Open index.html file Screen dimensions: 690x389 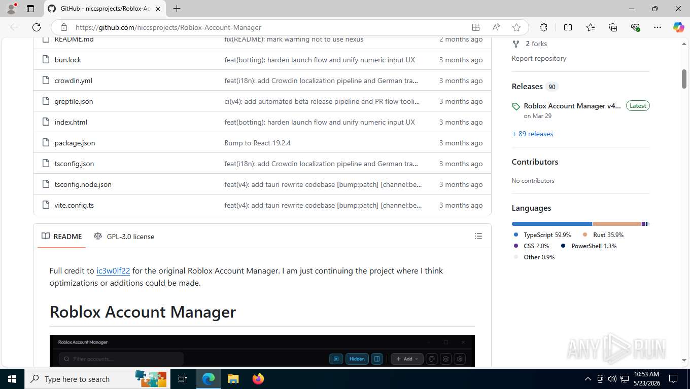71,122
